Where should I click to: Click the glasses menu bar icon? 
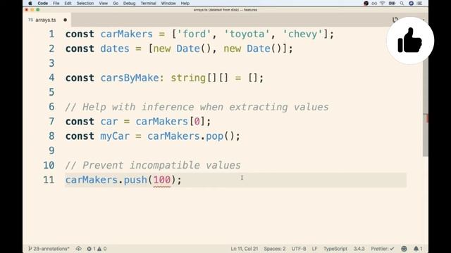(x=374, y=4)
